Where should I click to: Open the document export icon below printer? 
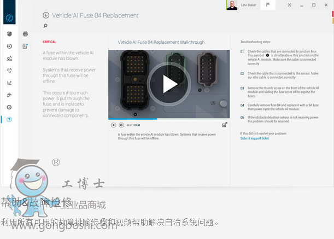(x=25, y=46)
